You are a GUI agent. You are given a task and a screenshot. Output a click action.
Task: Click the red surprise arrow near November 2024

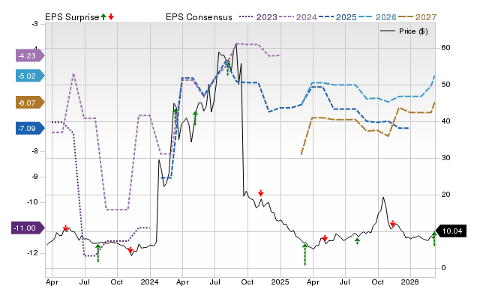[x=260, y=192]
